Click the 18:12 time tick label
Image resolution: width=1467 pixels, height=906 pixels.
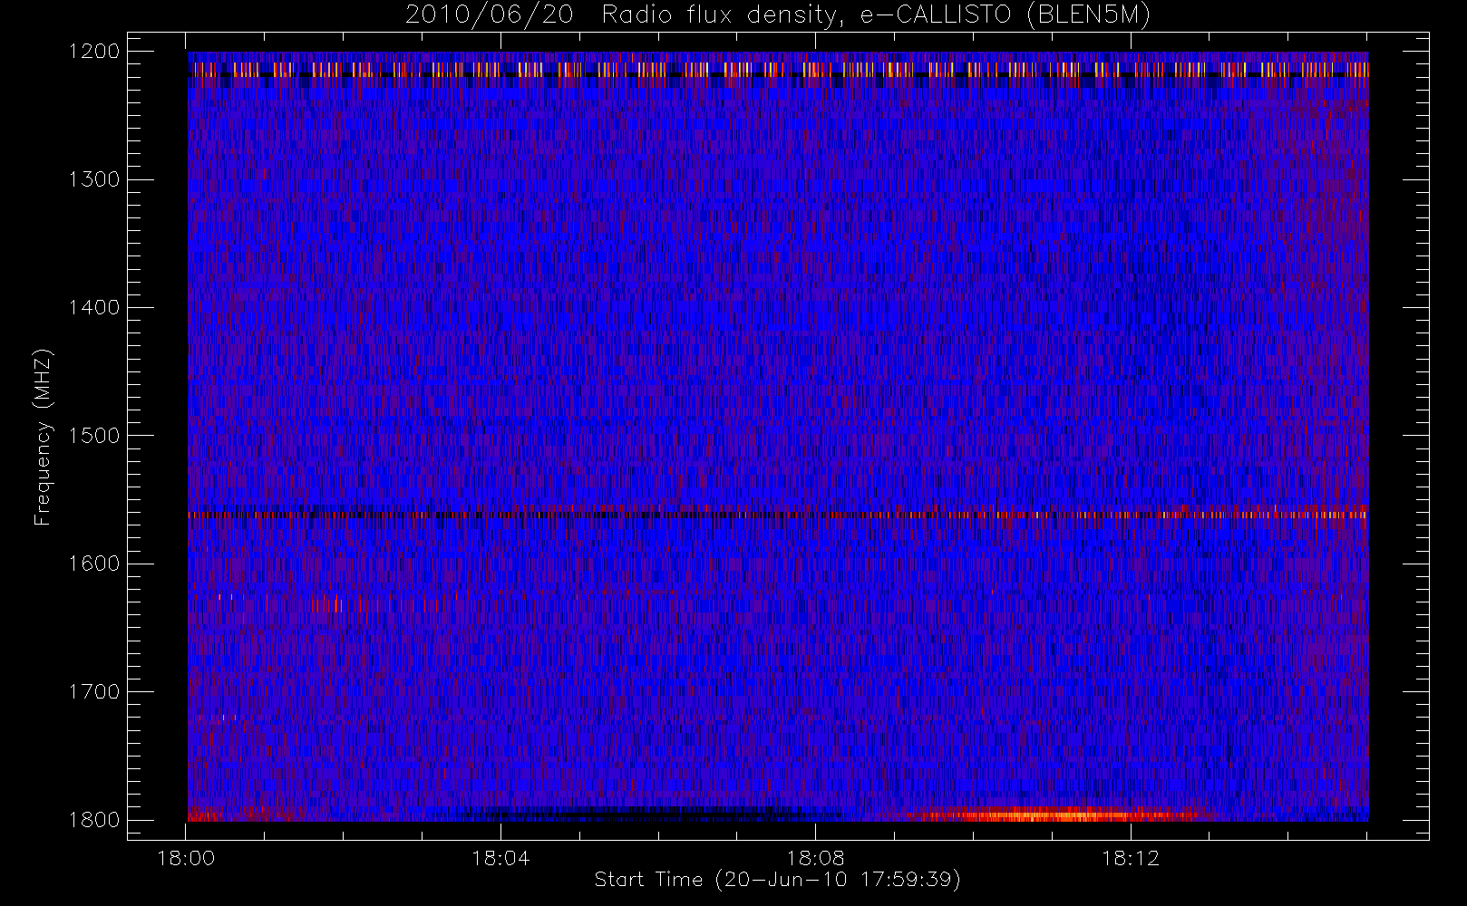pyautogui.click(x=1130, y=858)
